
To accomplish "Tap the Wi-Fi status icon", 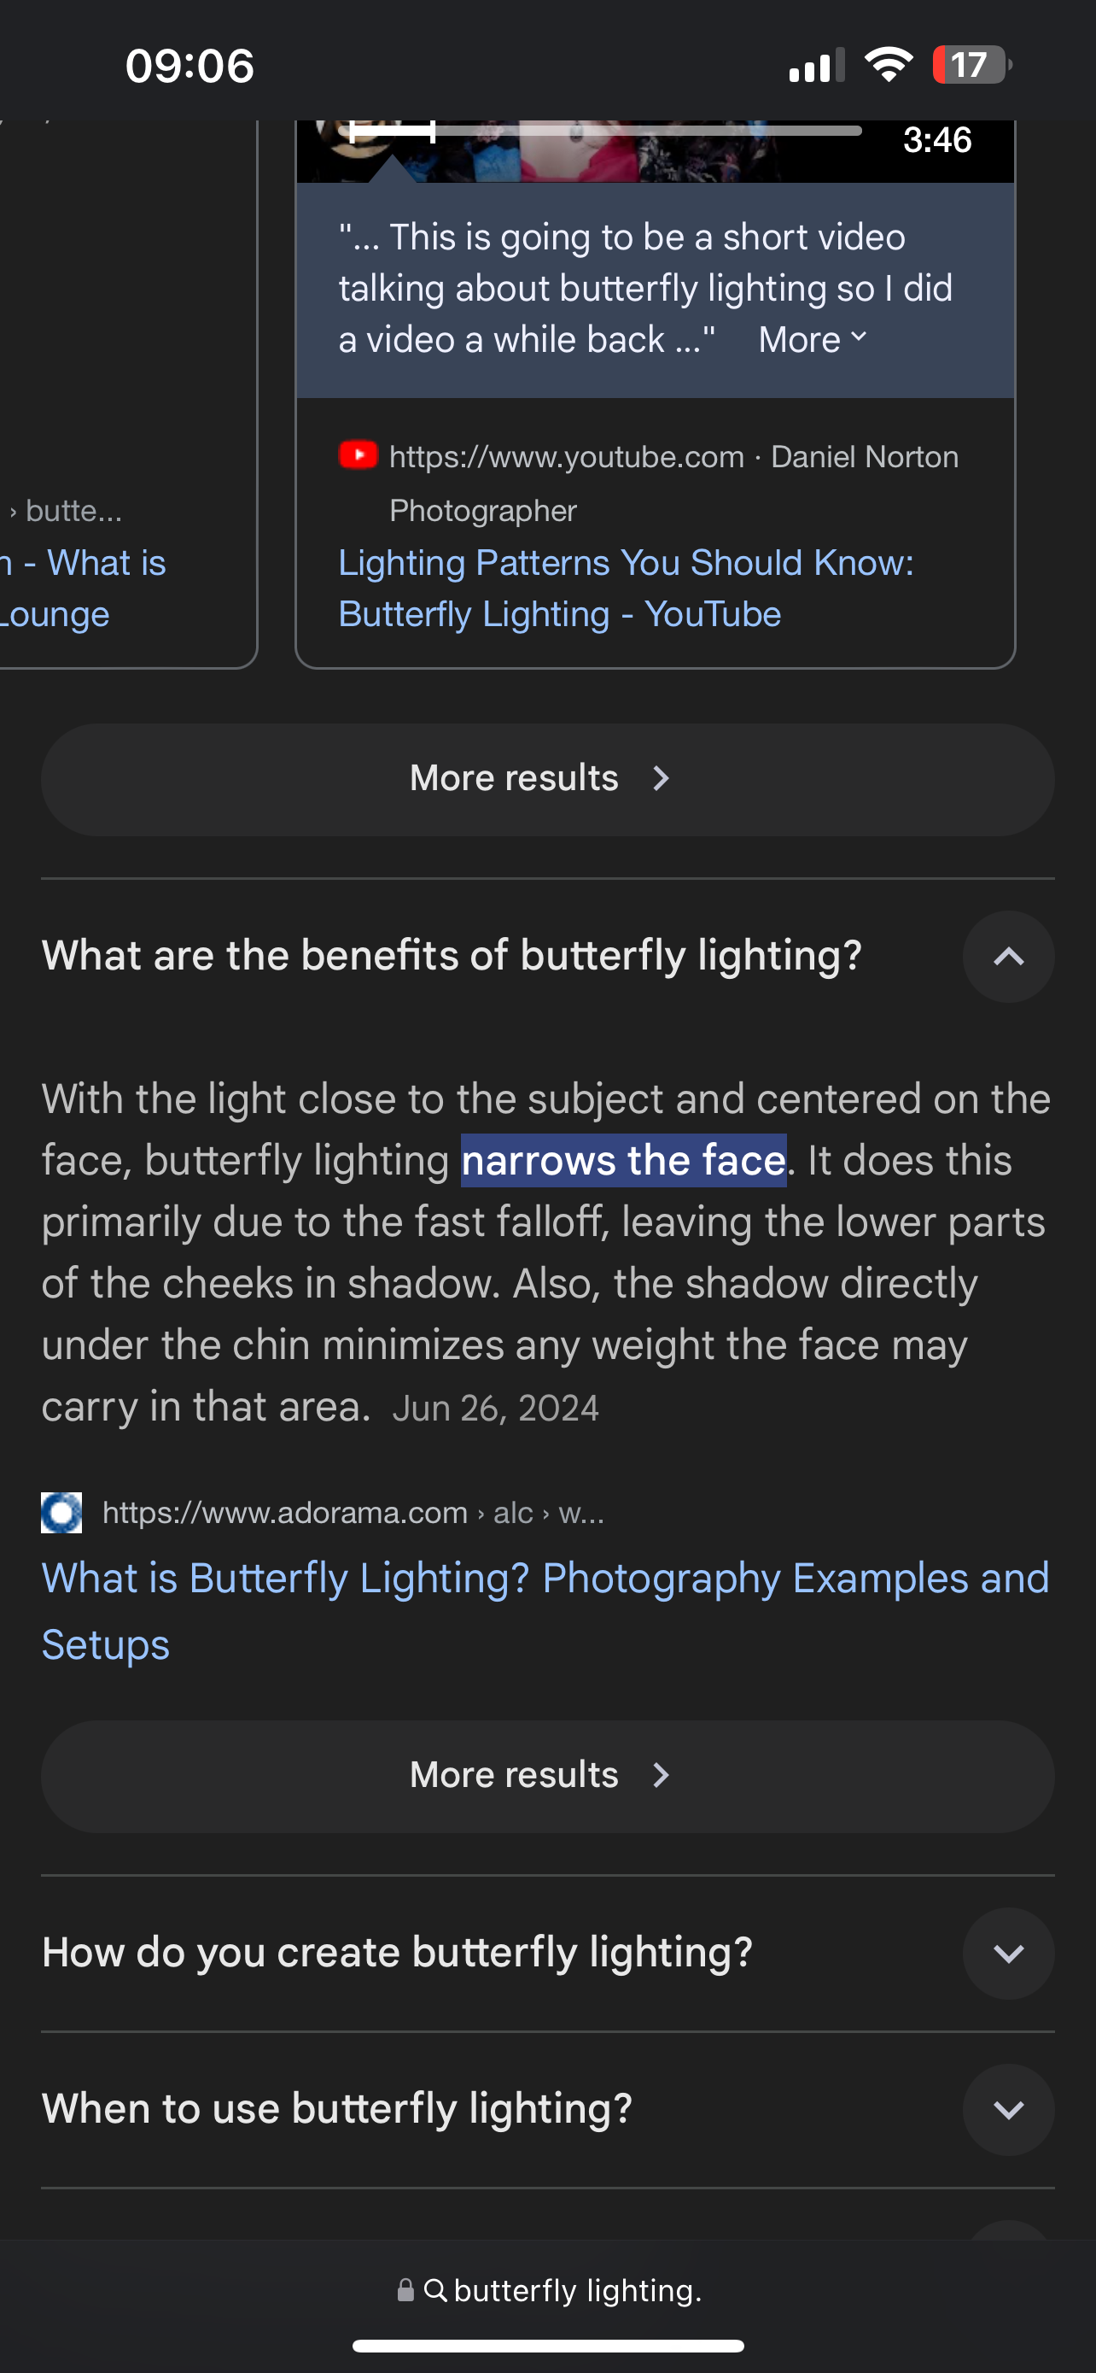I will [x=888, y=66].
